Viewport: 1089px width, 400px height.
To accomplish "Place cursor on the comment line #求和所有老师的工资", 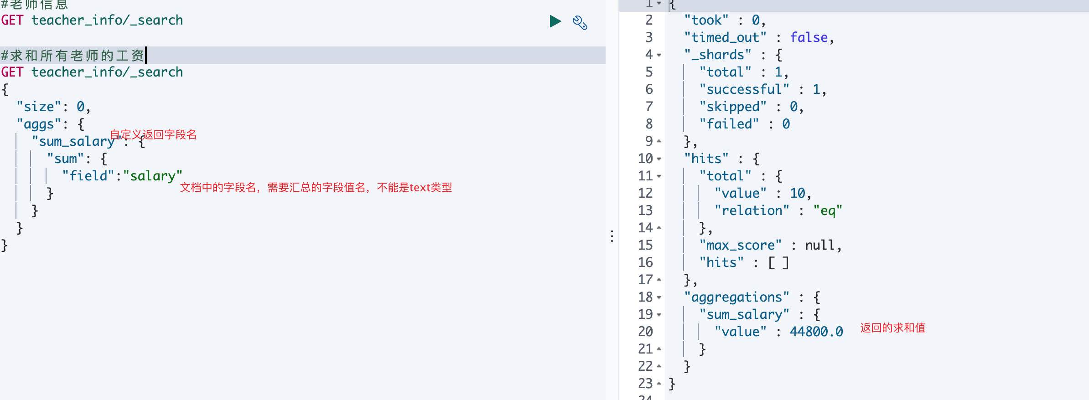I will pyautogui.click(x=73, y=56).
